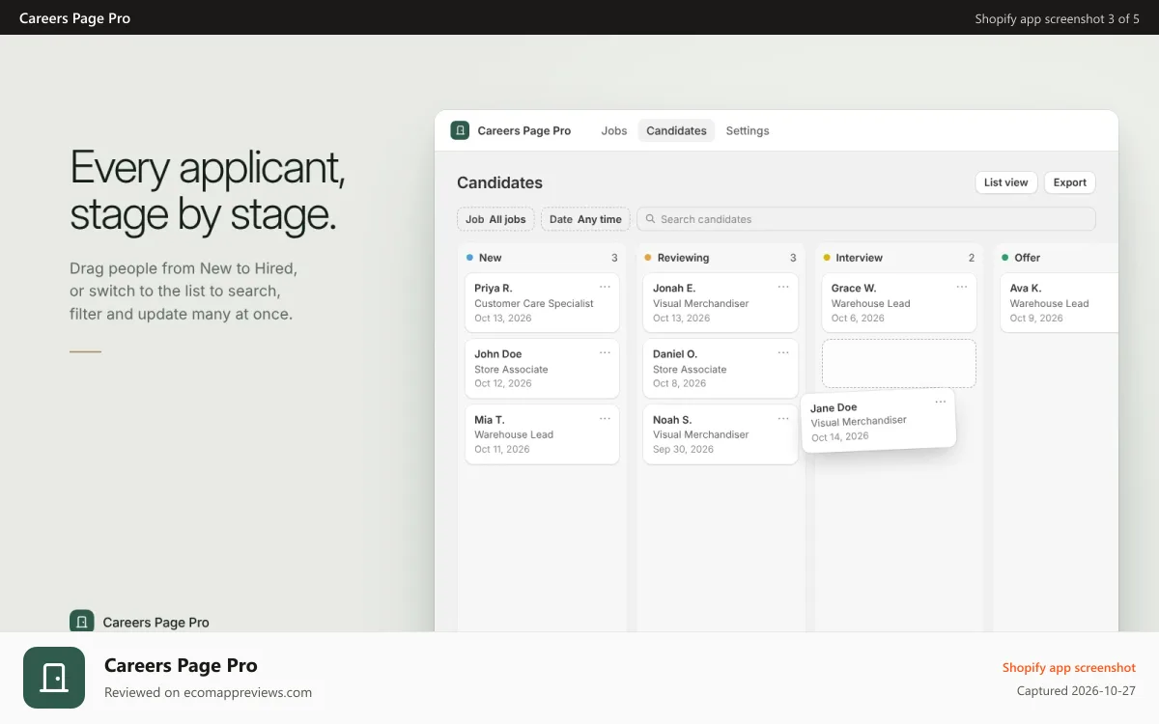Click the Reviewing column count 3
Screen dimensions: 1159x724
[793, 258]
